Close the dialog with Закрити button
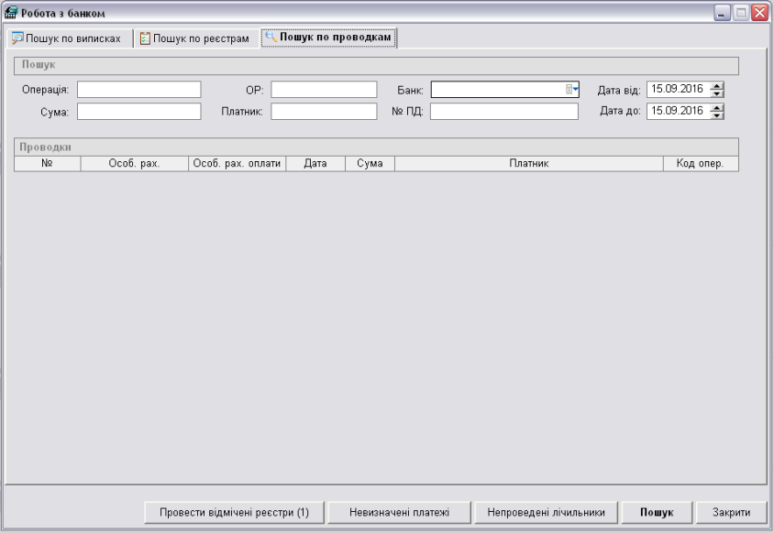774x533 pixels. pos(732,512)
